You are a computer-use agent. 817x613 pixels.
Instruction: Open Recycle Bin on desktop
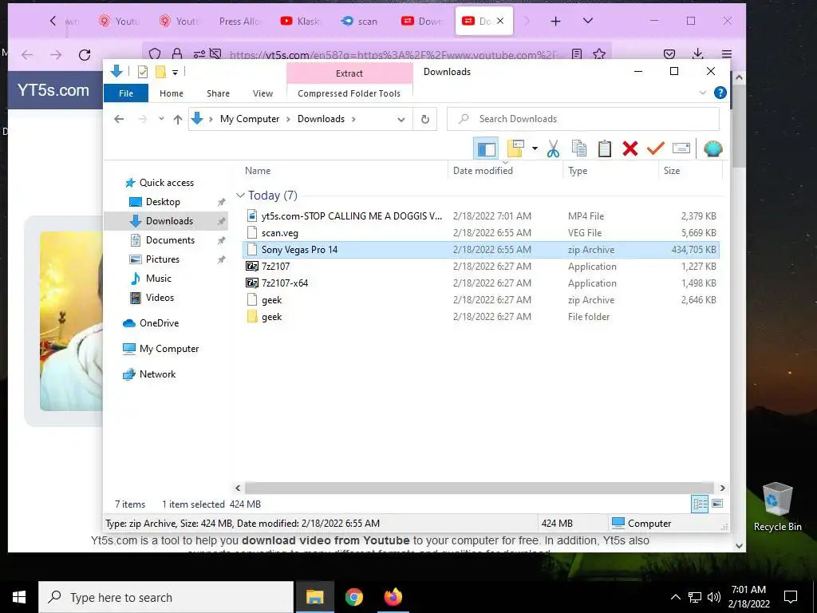[x=777, y=507]
